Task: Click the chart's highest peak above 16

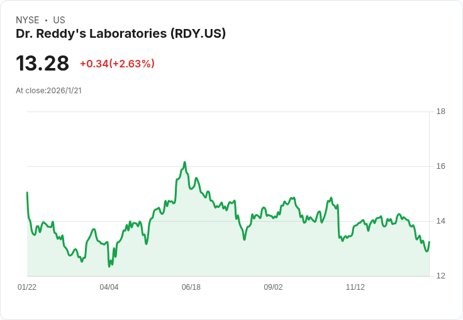Action: 185,163
